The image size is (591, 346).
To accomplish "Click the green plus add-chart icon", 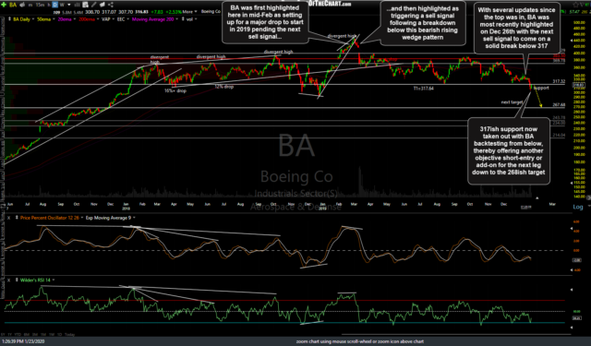I will 4,5.
